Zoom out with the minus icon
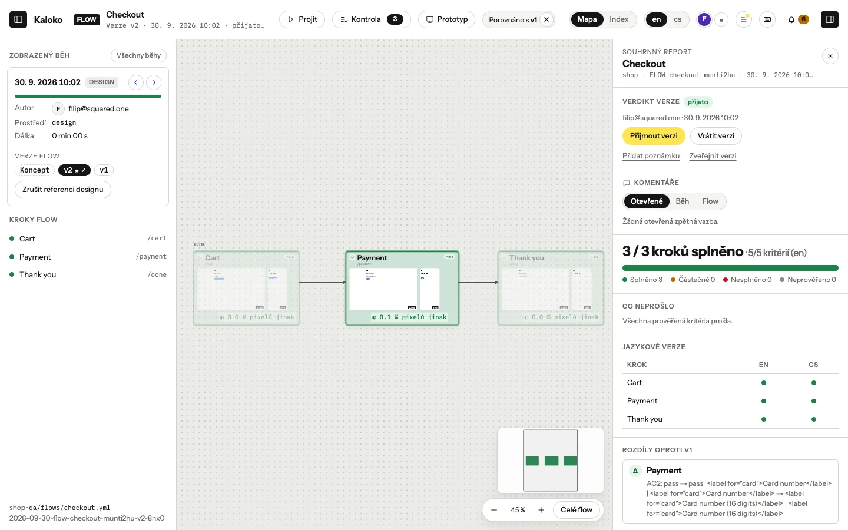The height and width of the screenshot is (530, 848). point(494,510)
